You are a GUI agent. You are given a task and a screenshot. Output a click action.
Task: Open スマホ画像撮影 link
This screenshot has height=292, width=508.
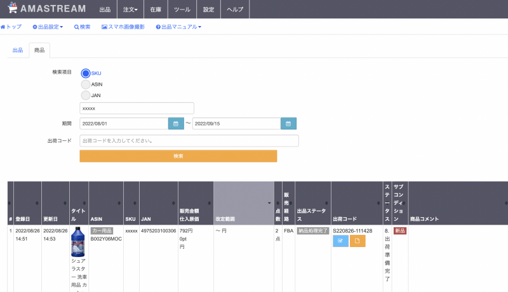[x=123, y=27]
